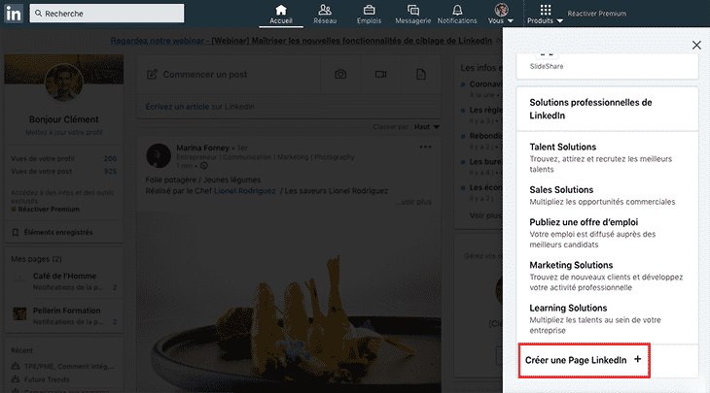710x393 pixels.
Task: Click Solutions professionnelles de LinkedIn heading
Action: [x=591, y=109]
